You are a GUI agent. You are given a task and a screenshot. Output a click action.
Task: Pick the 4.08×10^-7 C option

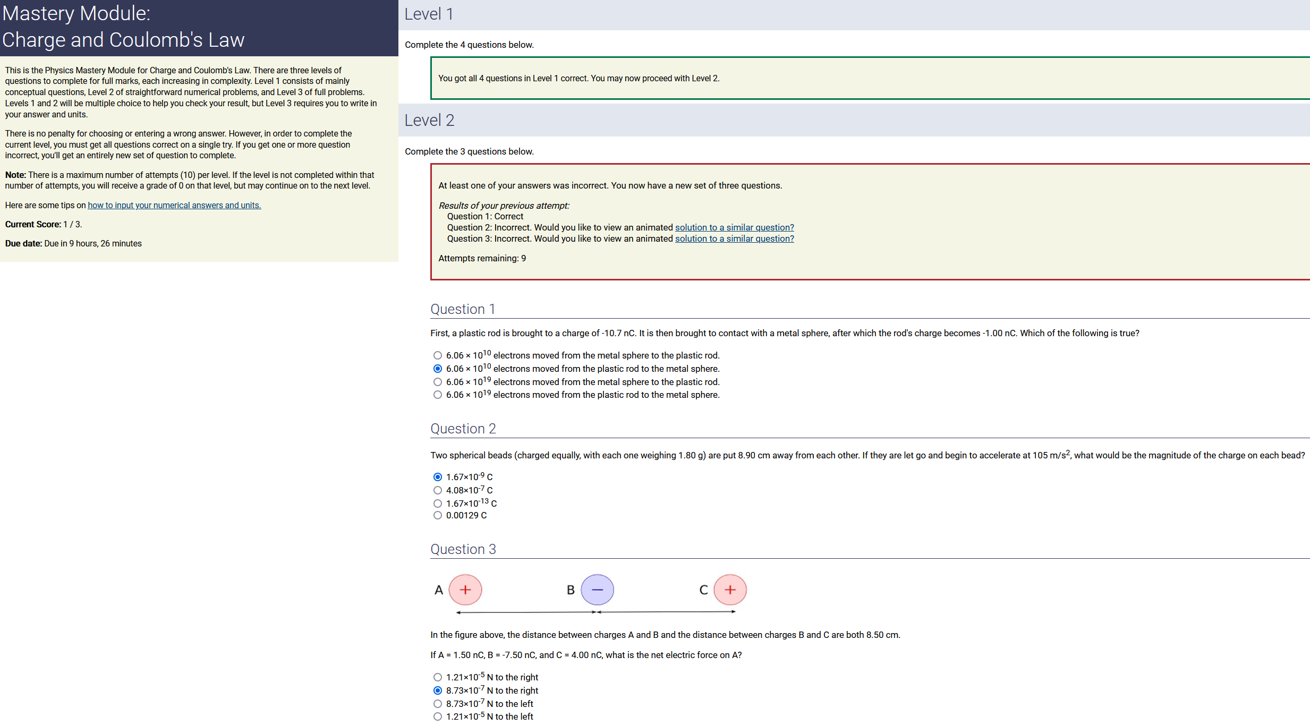coord(437,490)
